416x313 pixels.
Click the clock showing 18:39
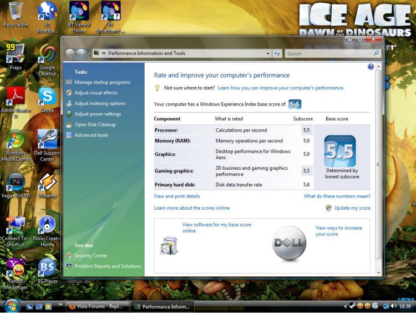coord(405,306)
